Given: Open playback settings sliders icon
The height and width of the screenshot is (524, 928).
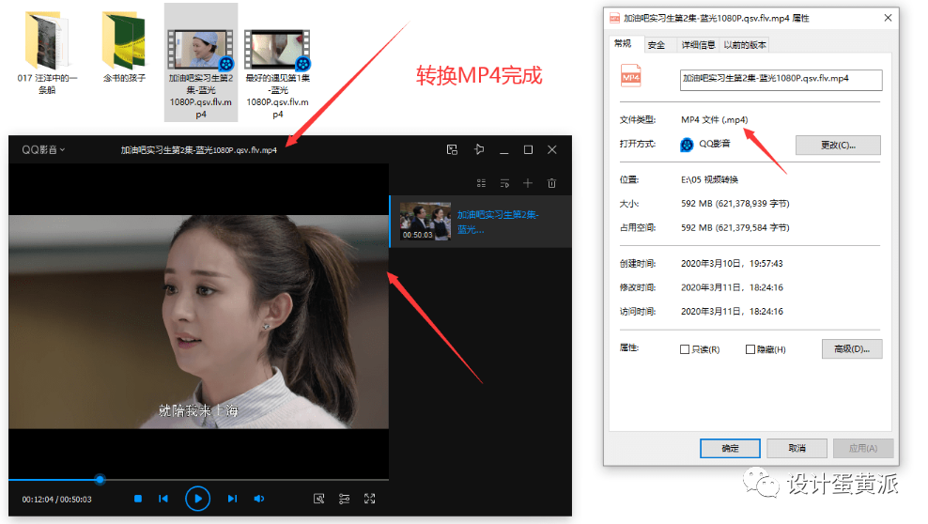Looking at the screenshot, I should [345, 499].
